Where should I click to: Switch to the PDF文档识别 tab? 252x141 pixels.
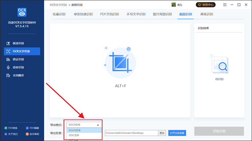click(x=110, y=14)
